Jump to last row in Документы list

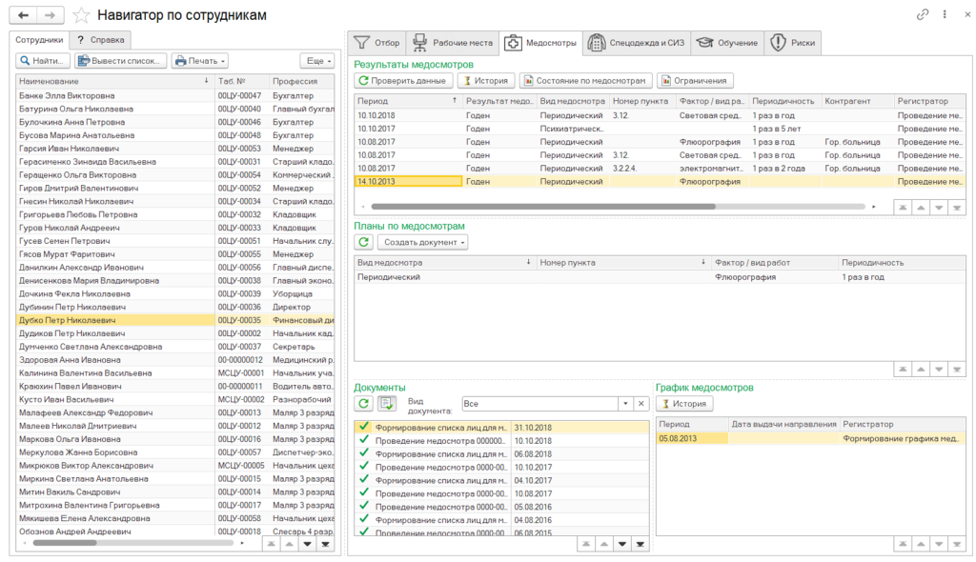click(640, 544)
